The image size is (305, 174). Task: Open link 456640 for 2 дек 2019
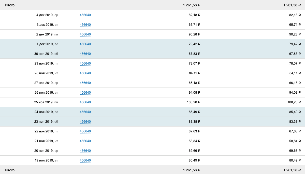point(85,34)
